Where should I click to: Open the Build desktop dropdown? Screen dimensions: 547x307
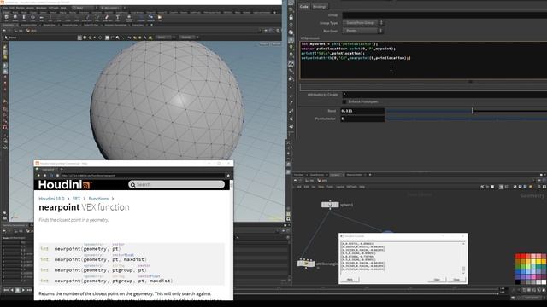(x=85, y=8)
